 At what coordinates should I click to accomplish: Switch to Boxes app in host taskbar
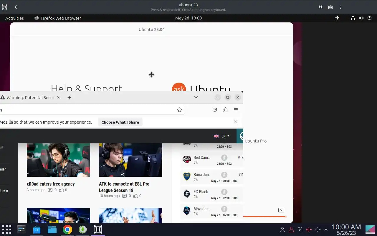pos(98,230)
